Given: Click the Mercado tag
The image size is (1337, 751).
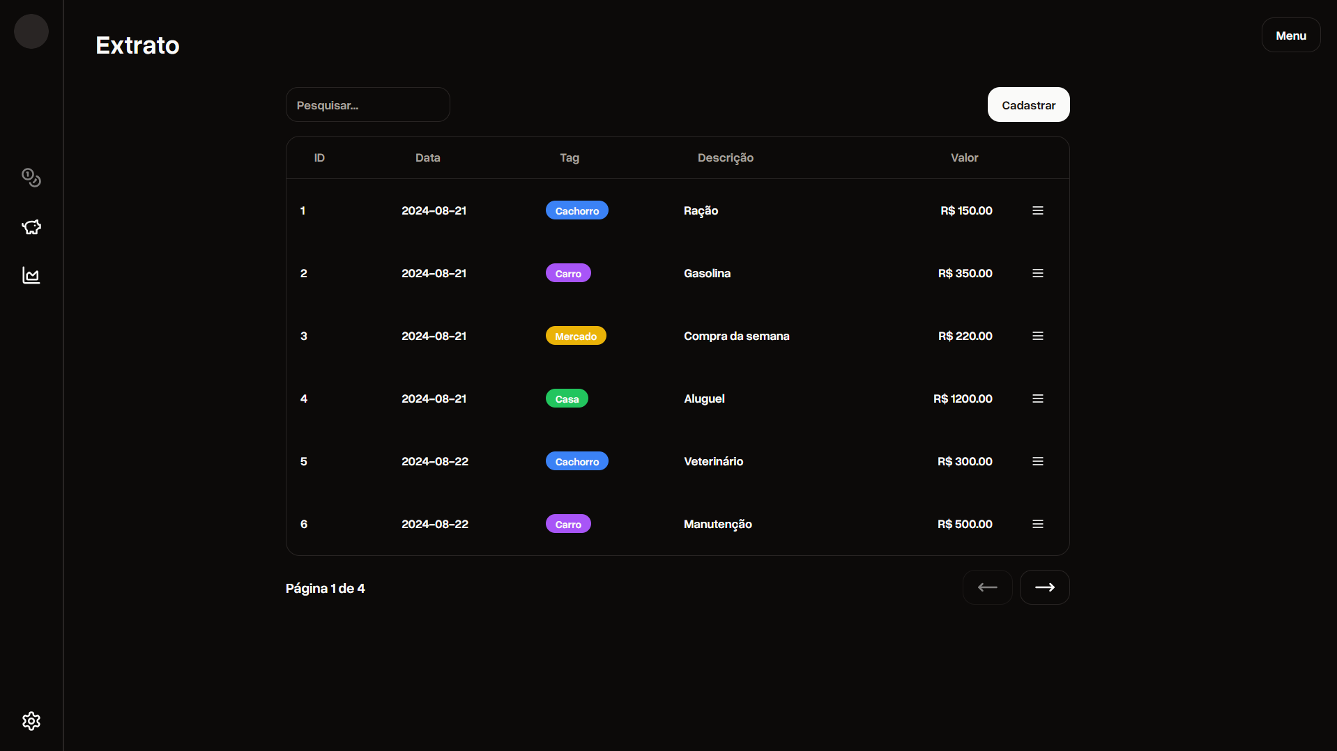Looking at the screenshot, I should [x=576, y=336].
